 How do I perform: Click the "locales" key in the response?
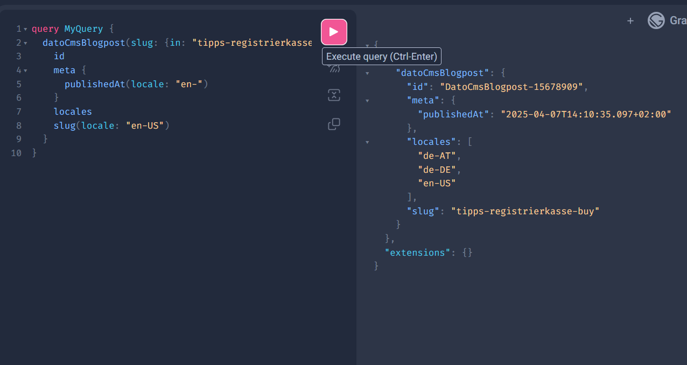coord(432,142)
